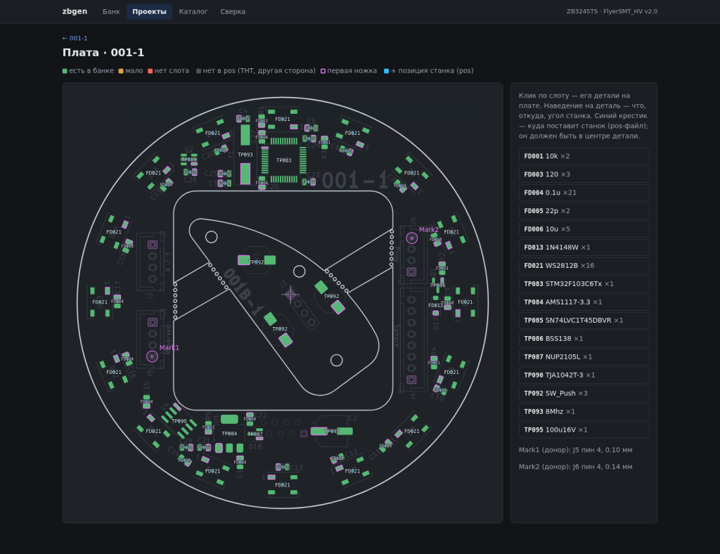720x554 pixels.
Task: Open the Каталог section
Action: [193, 11]
